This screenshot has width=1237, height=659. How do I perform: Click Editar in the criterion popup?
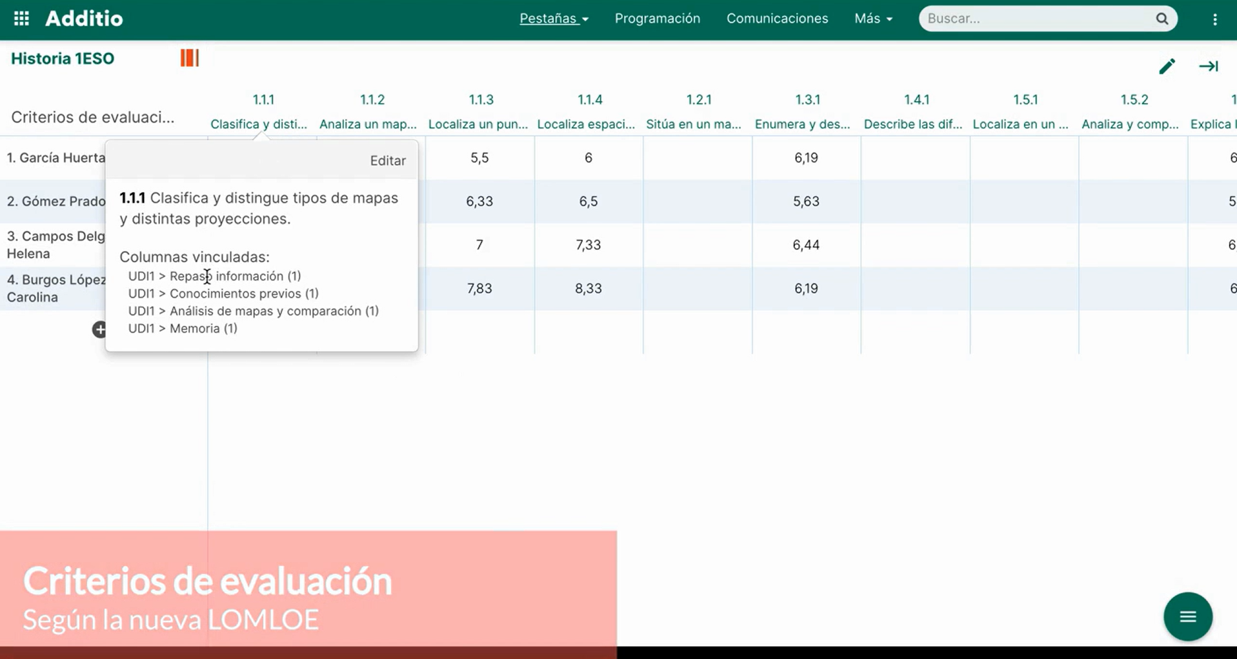[x=387, y=161]
